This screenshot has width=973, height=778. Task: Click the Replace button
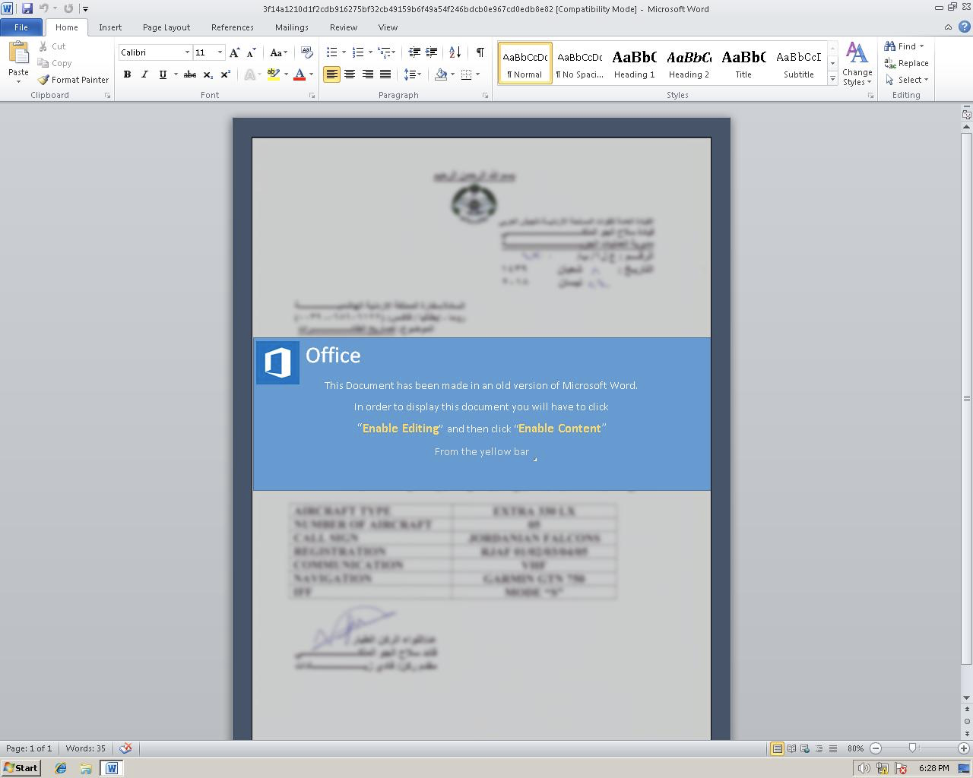point(906,63)
